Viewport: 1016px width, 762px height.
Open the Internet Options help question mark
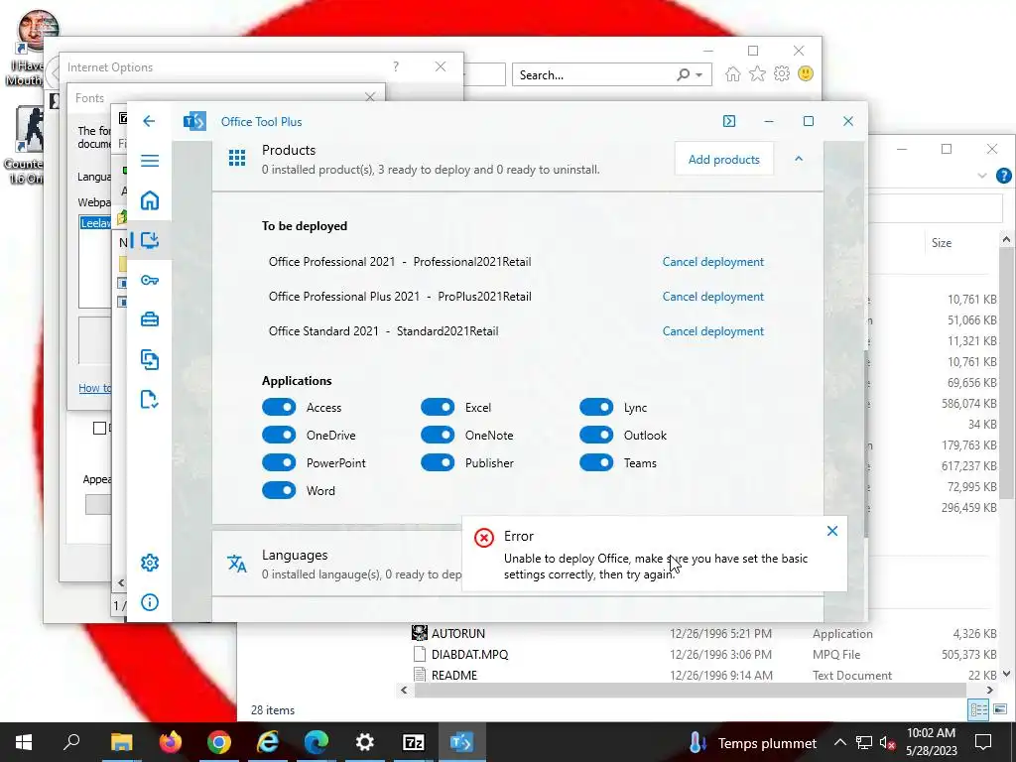pos(395,66)
